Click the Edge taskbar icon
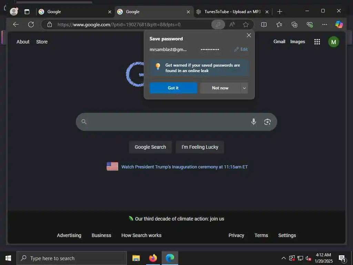The image size is (353, 265). point(170,258)
